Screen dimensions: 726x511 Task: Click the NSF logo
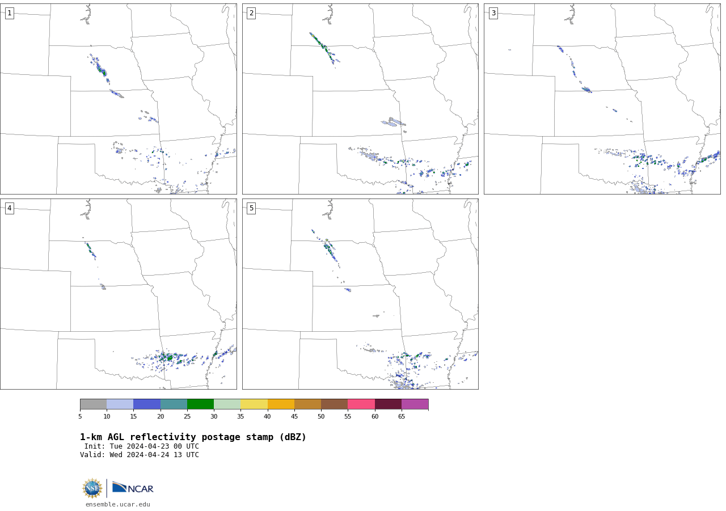click(92, 488)
